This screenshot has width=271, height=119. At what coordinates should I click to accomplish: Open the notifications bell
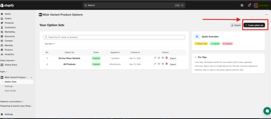249,5
